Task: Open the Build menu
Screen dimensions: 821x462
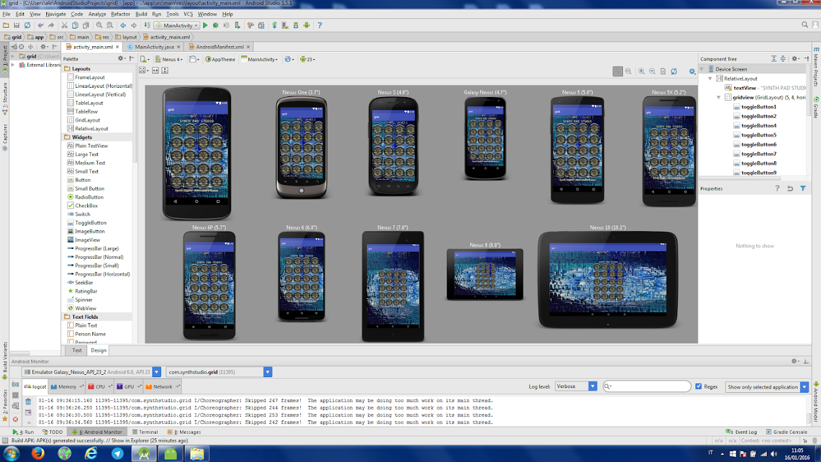Action: (141, 14)
